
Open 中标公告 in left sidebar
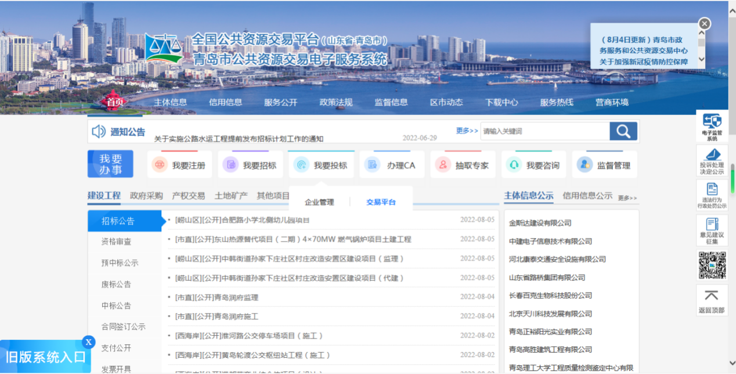point(116,305)
